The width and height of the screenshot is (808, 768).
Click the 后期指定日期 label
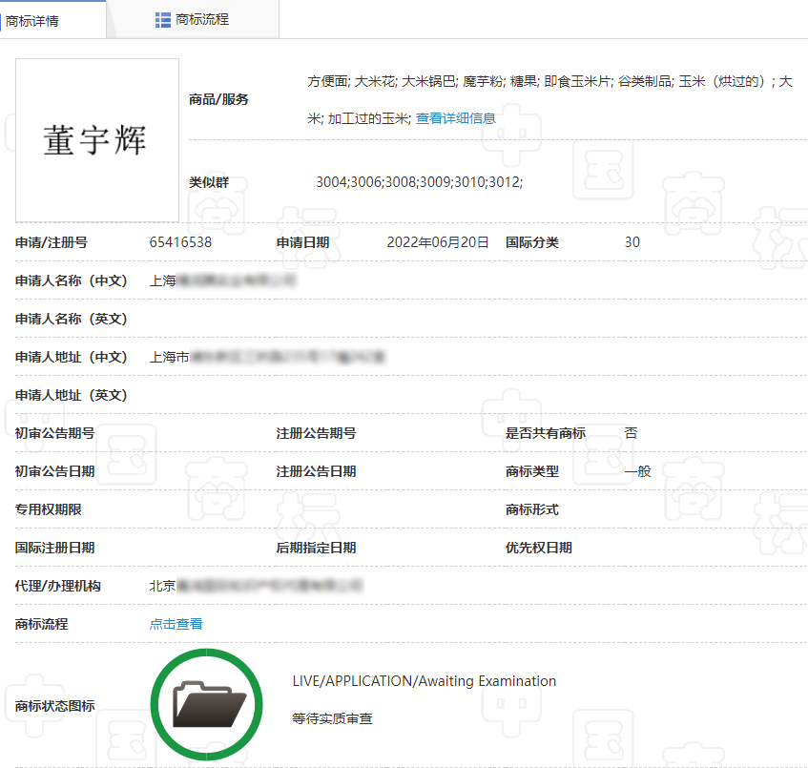tap(316, 548)
